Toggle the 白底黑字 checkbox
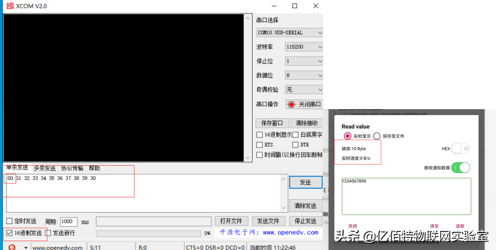496x250 pixels. point(295,135)
